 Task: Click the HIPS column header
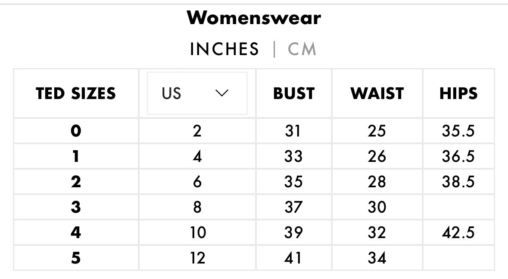(x=458, y=93)
